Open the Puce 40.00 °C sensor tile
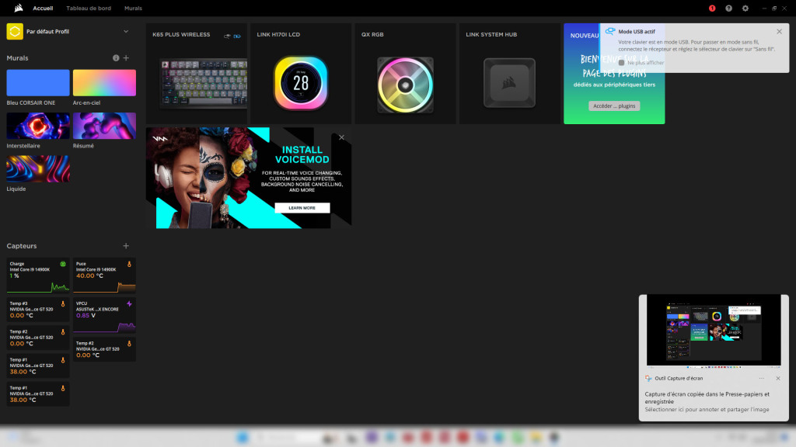 pos(104,275)
